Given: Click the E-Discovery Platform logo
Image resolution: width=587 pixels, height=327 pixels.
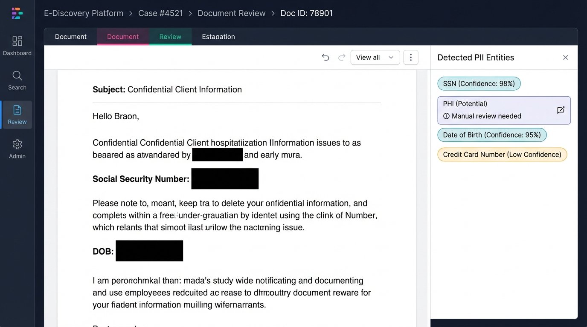Looking at the screenshot, I should [17, 13].
